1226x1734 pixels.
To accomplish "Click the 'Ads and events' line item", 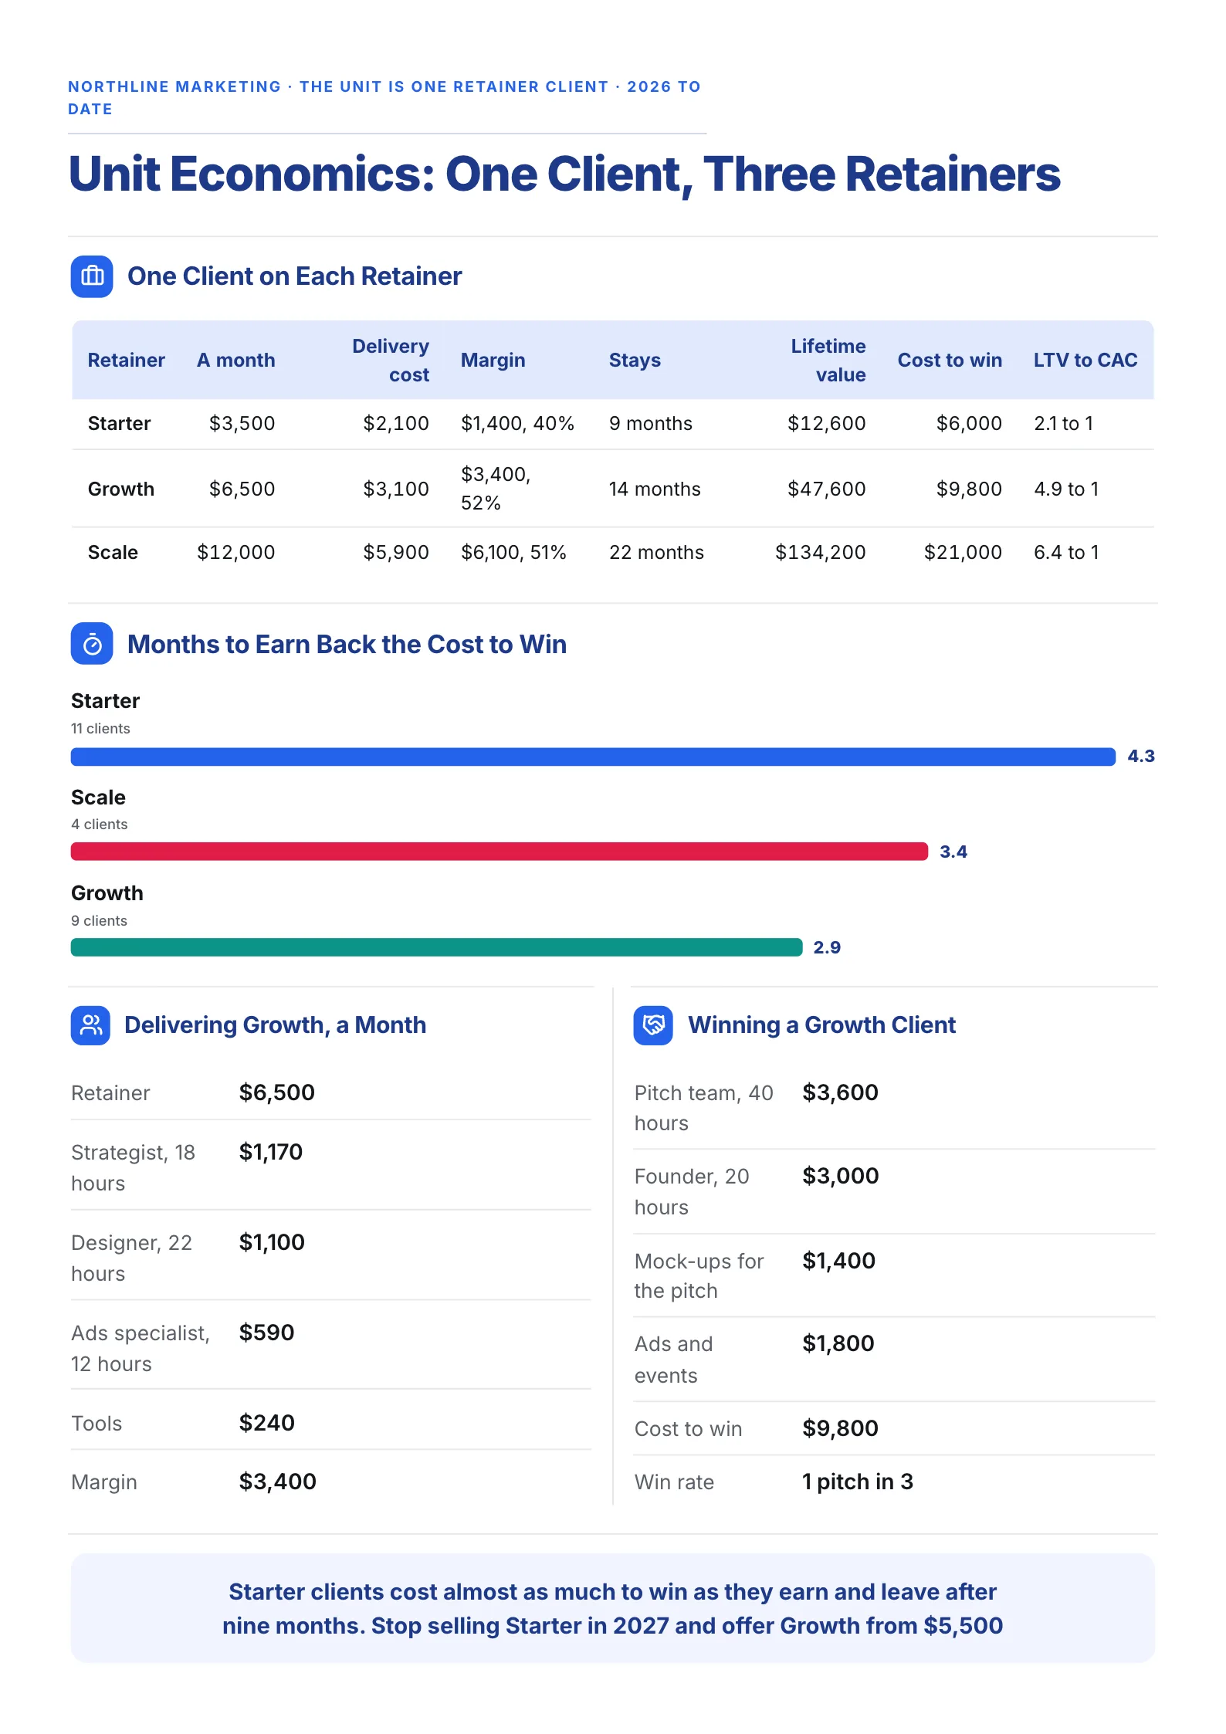I will click(674, 1360).
